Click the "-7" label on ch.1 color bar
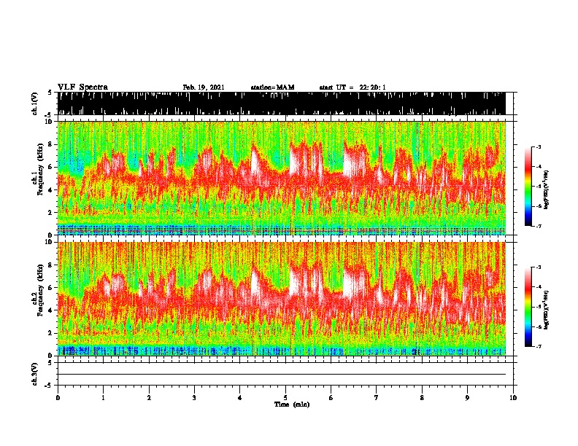The image size is (578, 446). pyautogui.click(x=539, y=226)
